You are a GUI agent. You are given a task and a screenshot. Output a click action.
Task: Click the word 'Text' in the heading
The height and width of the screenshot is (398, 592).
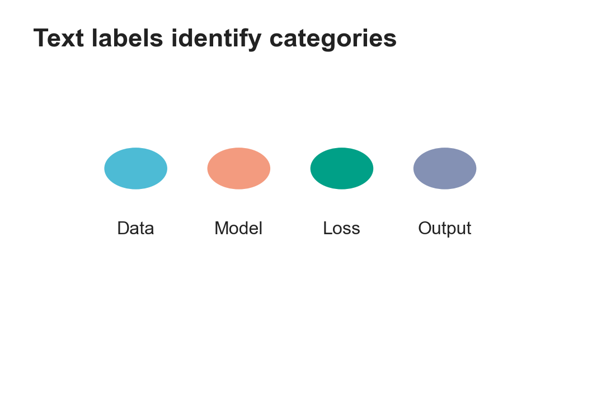click(x=59, y=38)
